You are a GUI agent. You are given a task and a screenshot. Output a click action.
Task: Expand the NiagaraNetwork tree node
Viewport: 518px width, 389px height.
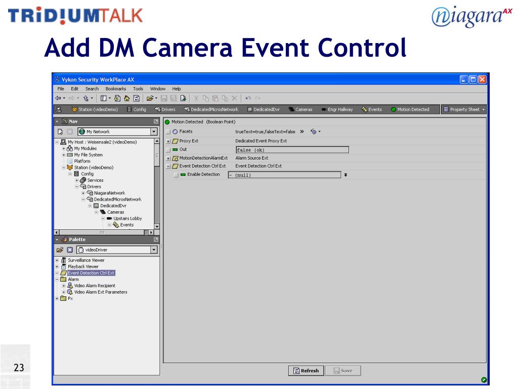click(x=83, y=193)
